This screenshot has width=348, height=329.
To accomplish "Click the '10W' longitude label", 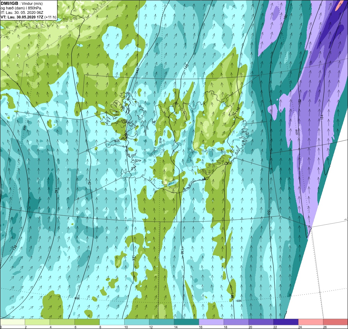I will [297, 133].
